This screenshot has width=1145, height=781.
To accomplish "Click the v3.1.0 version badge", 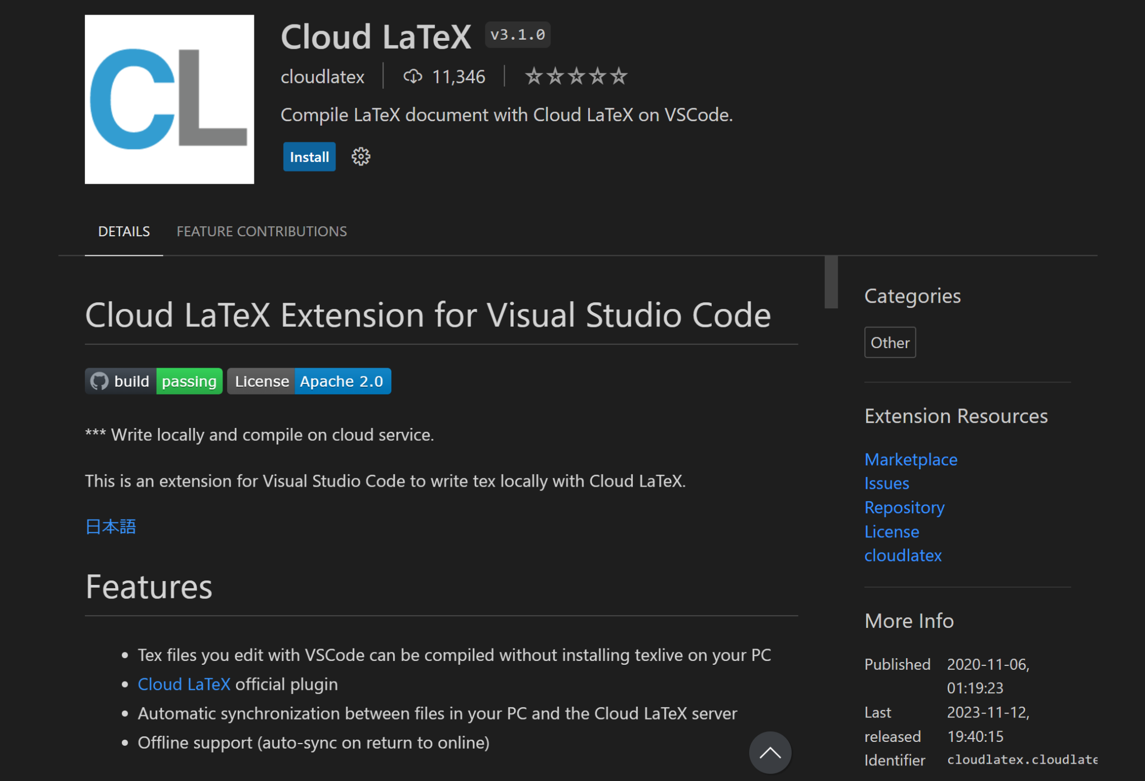I will coord(517,35).
